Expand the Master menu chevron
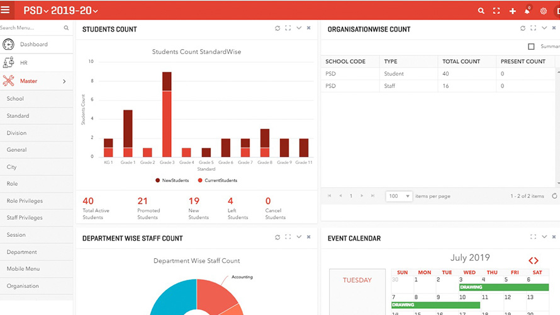The image size is (560, 315). (64, 81)
